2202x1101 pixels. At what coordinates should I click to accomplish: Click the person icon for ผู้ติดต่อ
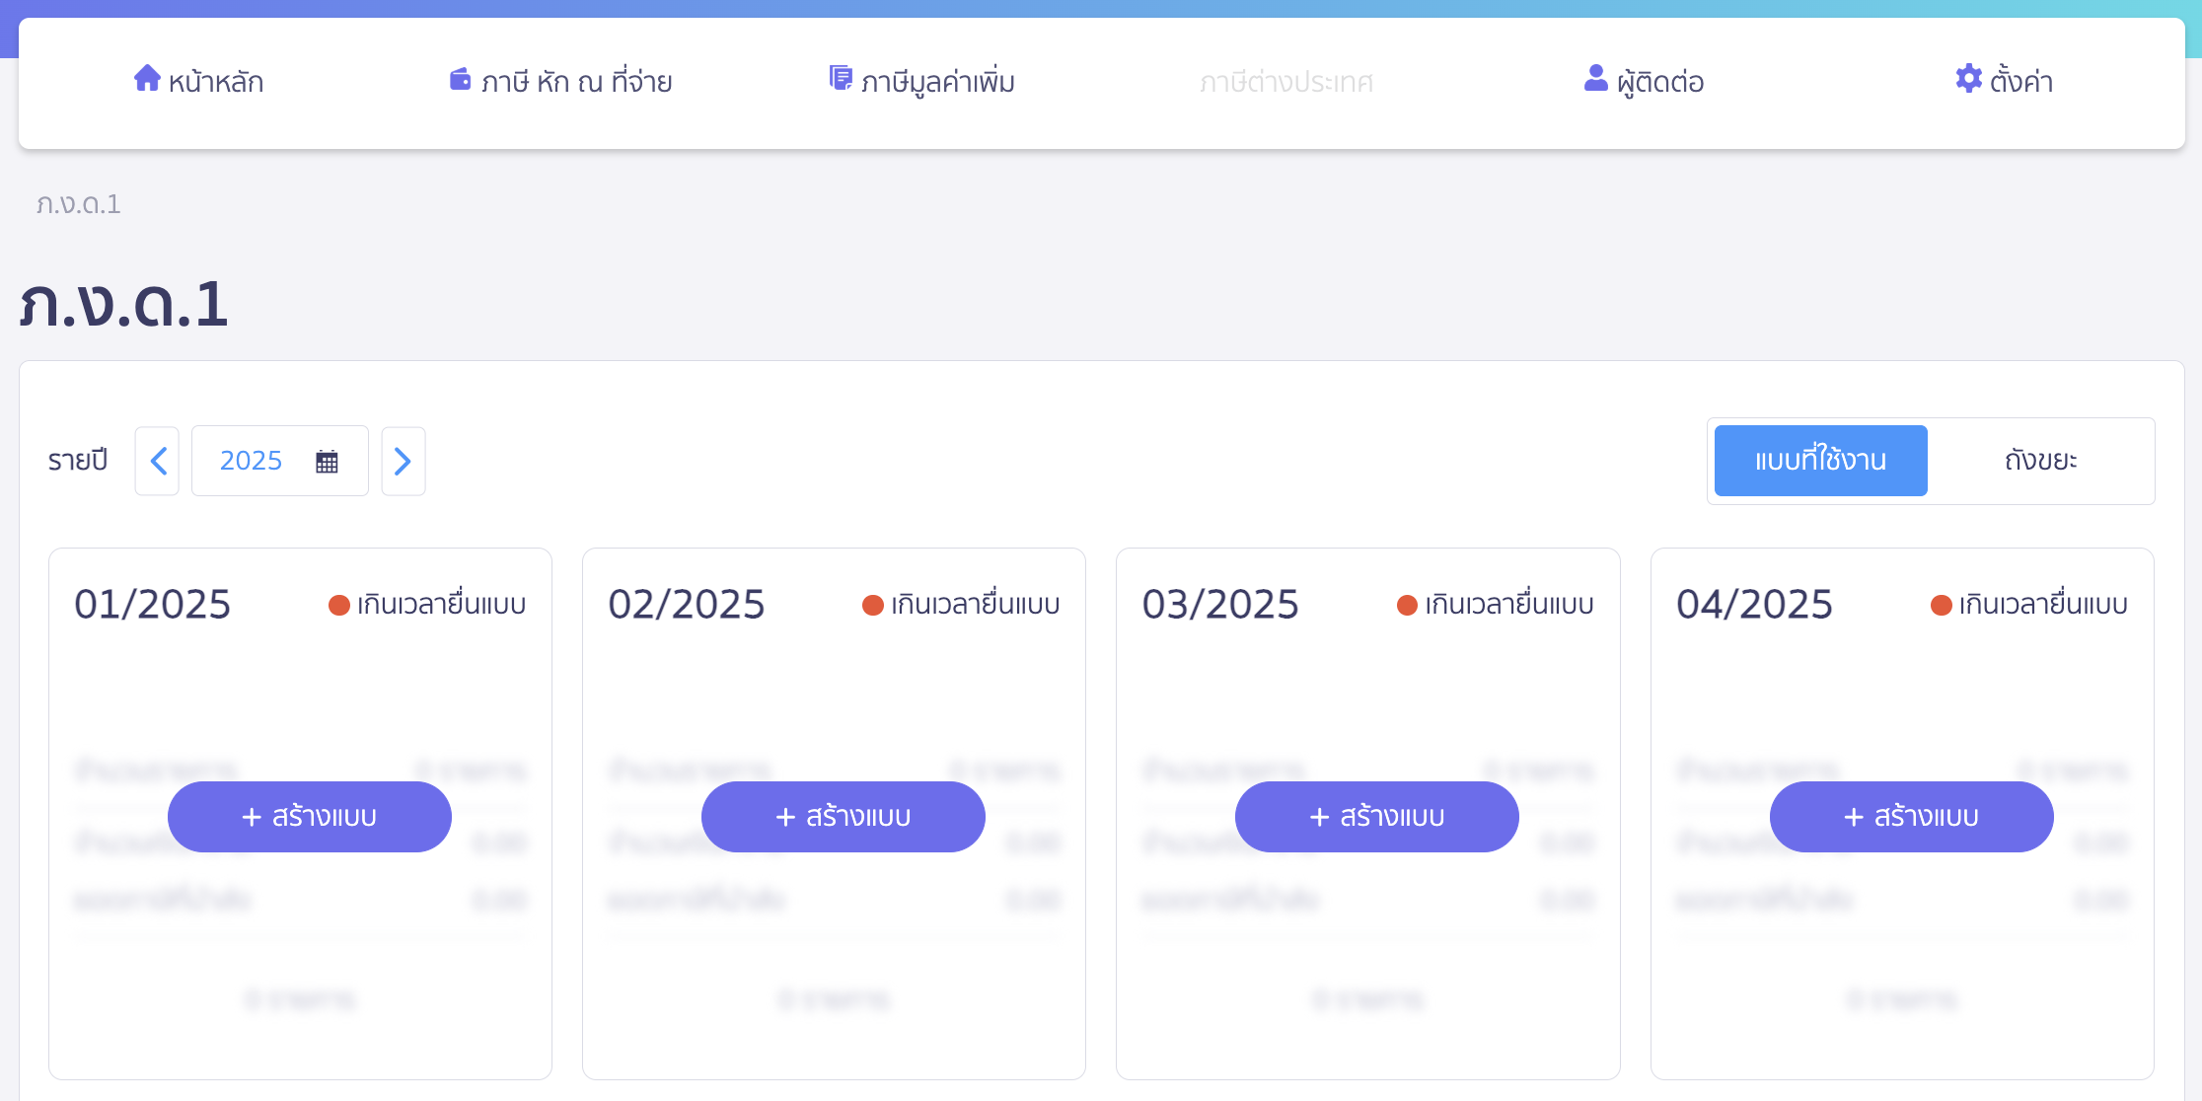[x=1595, y=78]
